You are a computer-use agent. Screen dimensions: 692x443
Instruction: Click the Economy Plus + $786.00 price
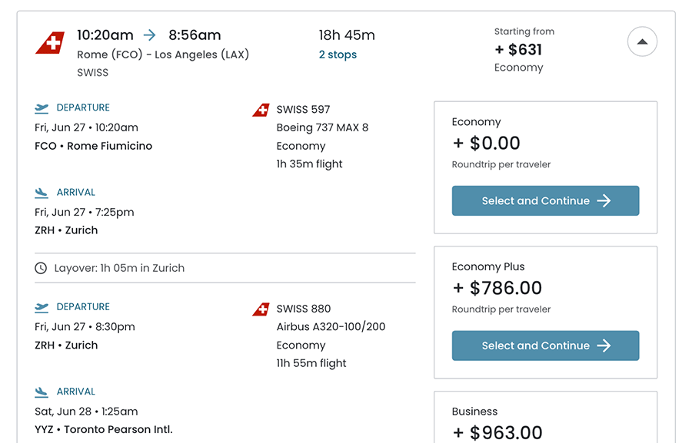click(x=497, y=288)
